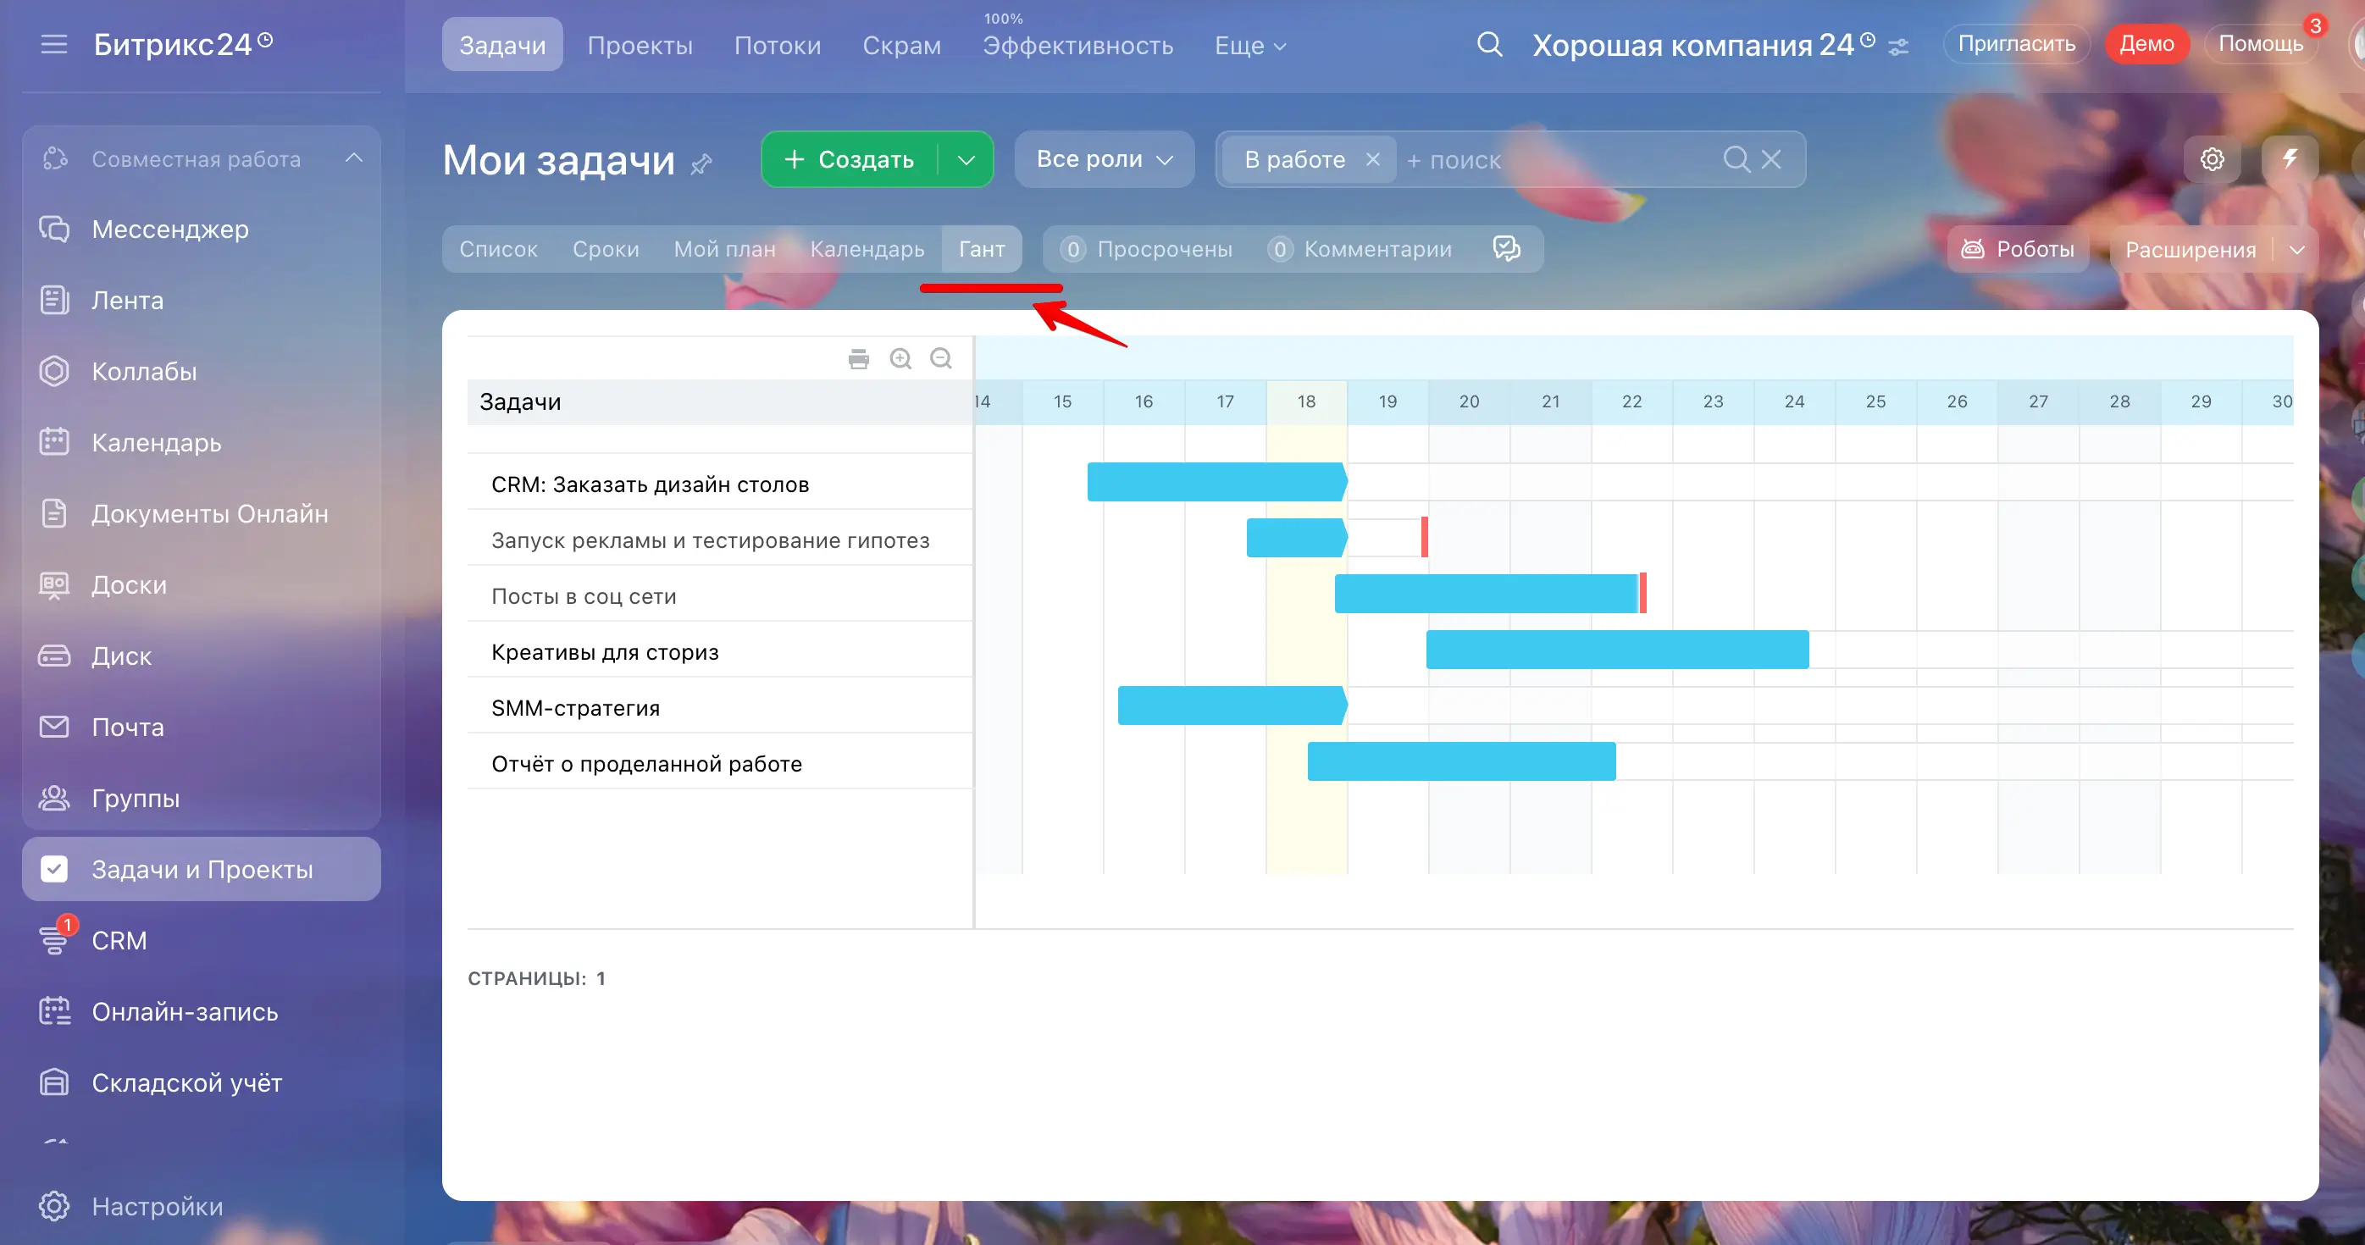Remove the В работе filter chip
The image size is (2365, 1245).
pos(1372,160)
